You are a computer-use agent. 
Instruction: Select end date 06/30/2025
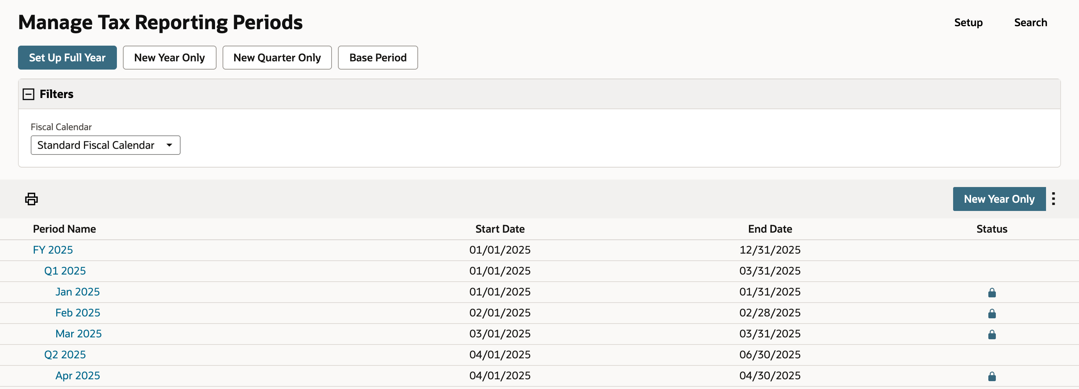[x=770, y=354]
